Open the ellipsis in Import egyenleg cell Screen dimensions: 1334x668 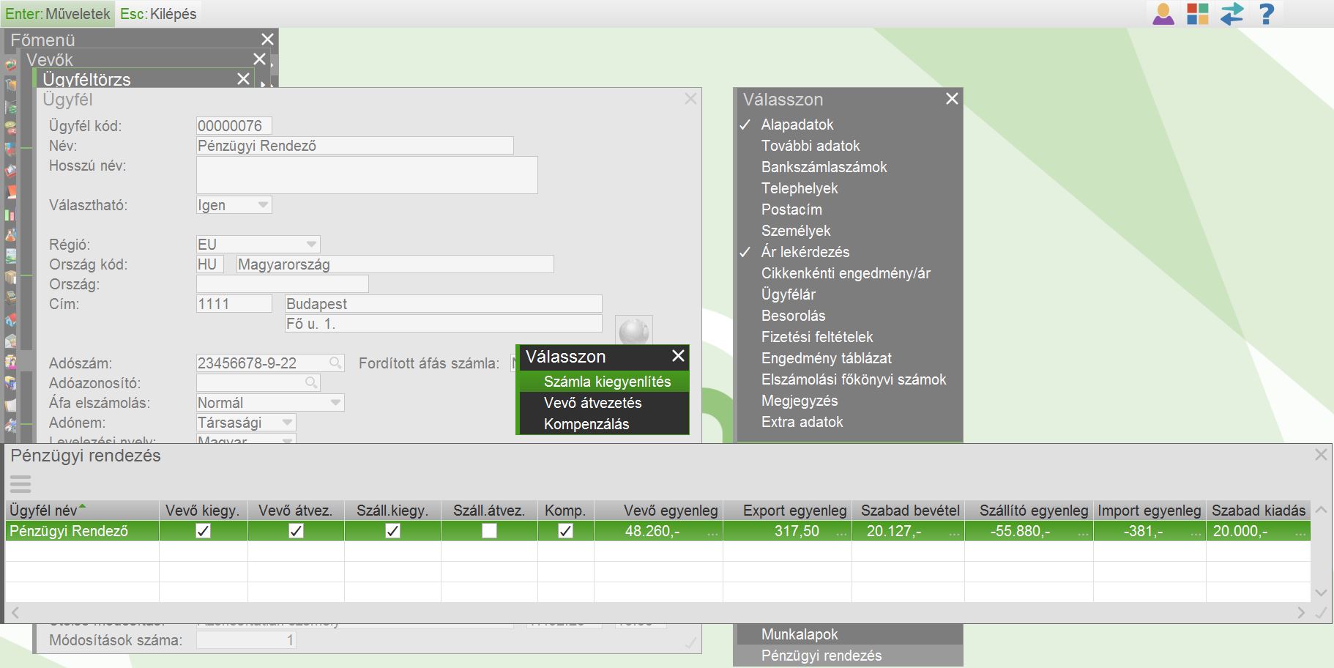[x=1196, y=534]
